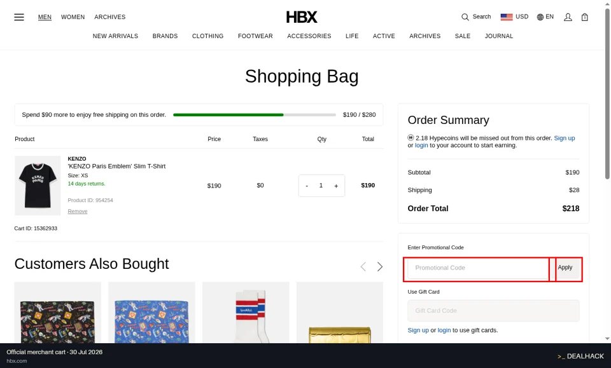The width and height of the screenshot is (611, 368).
Task: Open CLOTHING menu
Action: point(207,36)
